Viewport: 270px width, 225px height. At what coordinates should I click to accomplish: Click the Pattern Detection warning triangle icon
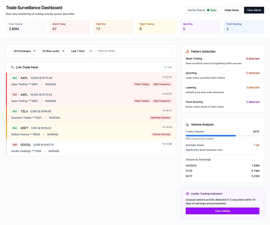click(x=187, y=52)
